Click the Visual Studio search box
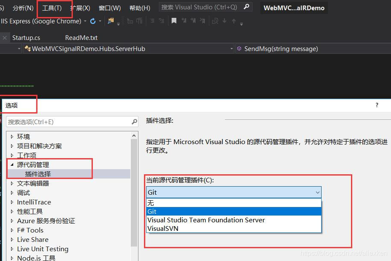This screenshot has width=391, height=261. (205, 7)
